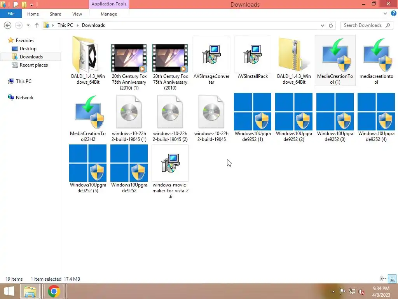The height and width of the screenshot is (299, 398).
Task: Switch to Large icons view in status bar
Action: (x=392, y=279)
